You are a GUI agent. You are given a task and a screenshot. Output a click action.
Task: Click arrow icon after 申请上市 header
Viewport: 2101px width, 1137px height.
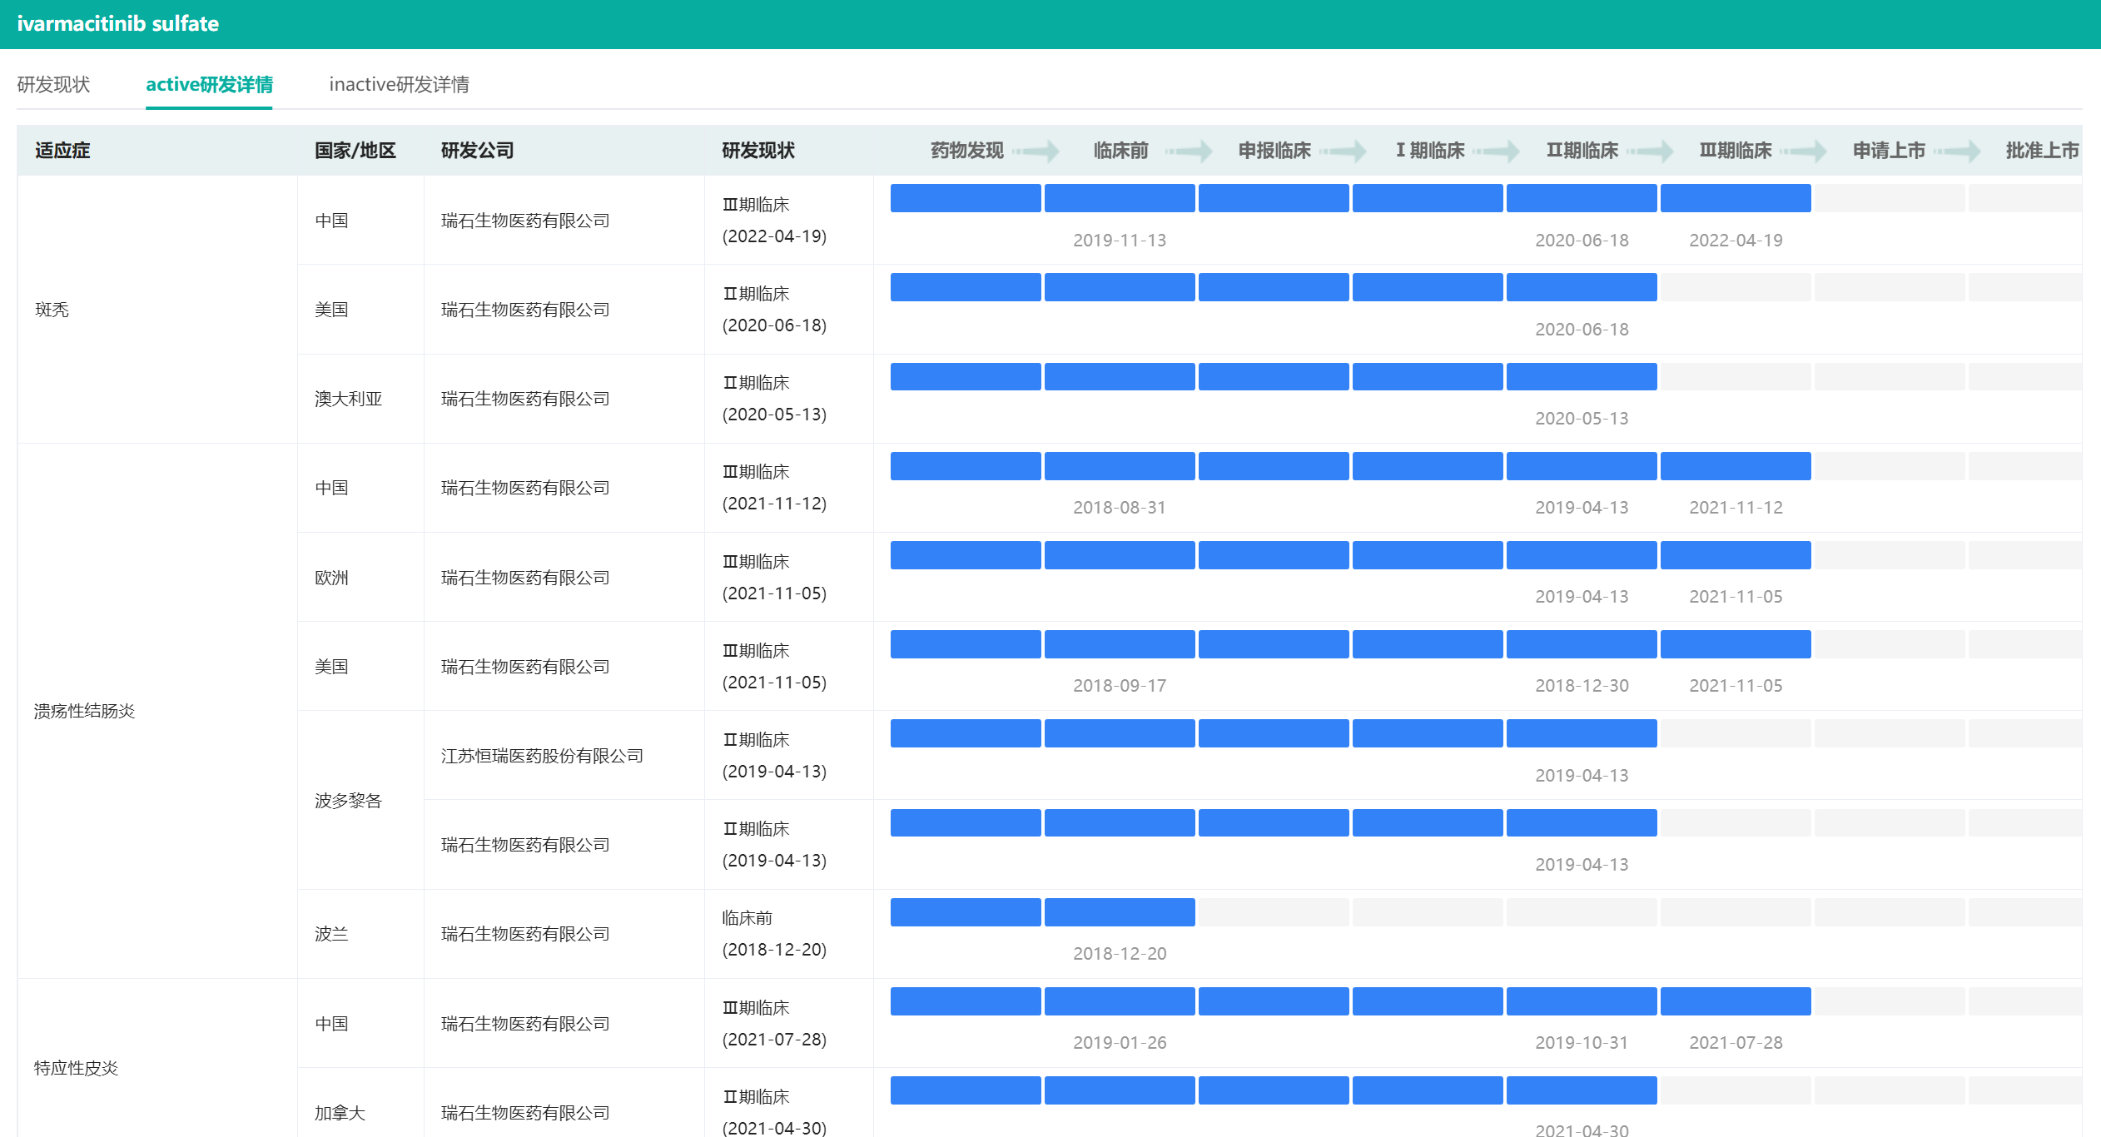click(x=1958, y=151)
